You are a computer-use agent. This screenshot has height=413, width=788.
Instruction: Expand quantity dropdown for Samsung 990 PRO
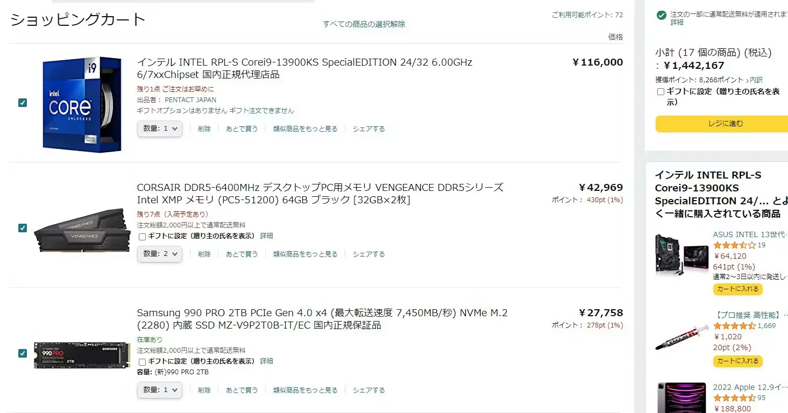tap(160, 390)
